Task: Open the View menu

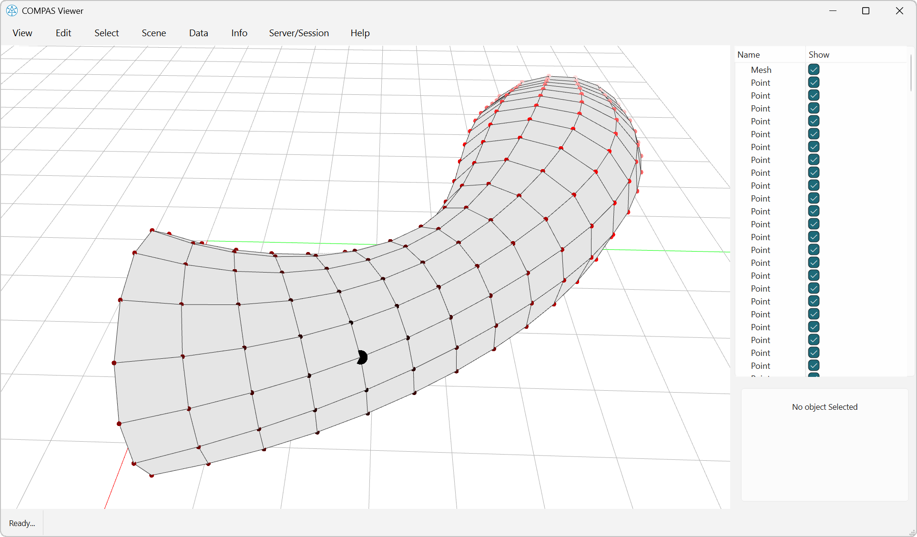Action: click(22, 33)
